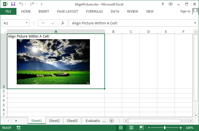Add a new sheet with plus icon
The height and width of the screenshot is (131, 199).
pos(112,121)
